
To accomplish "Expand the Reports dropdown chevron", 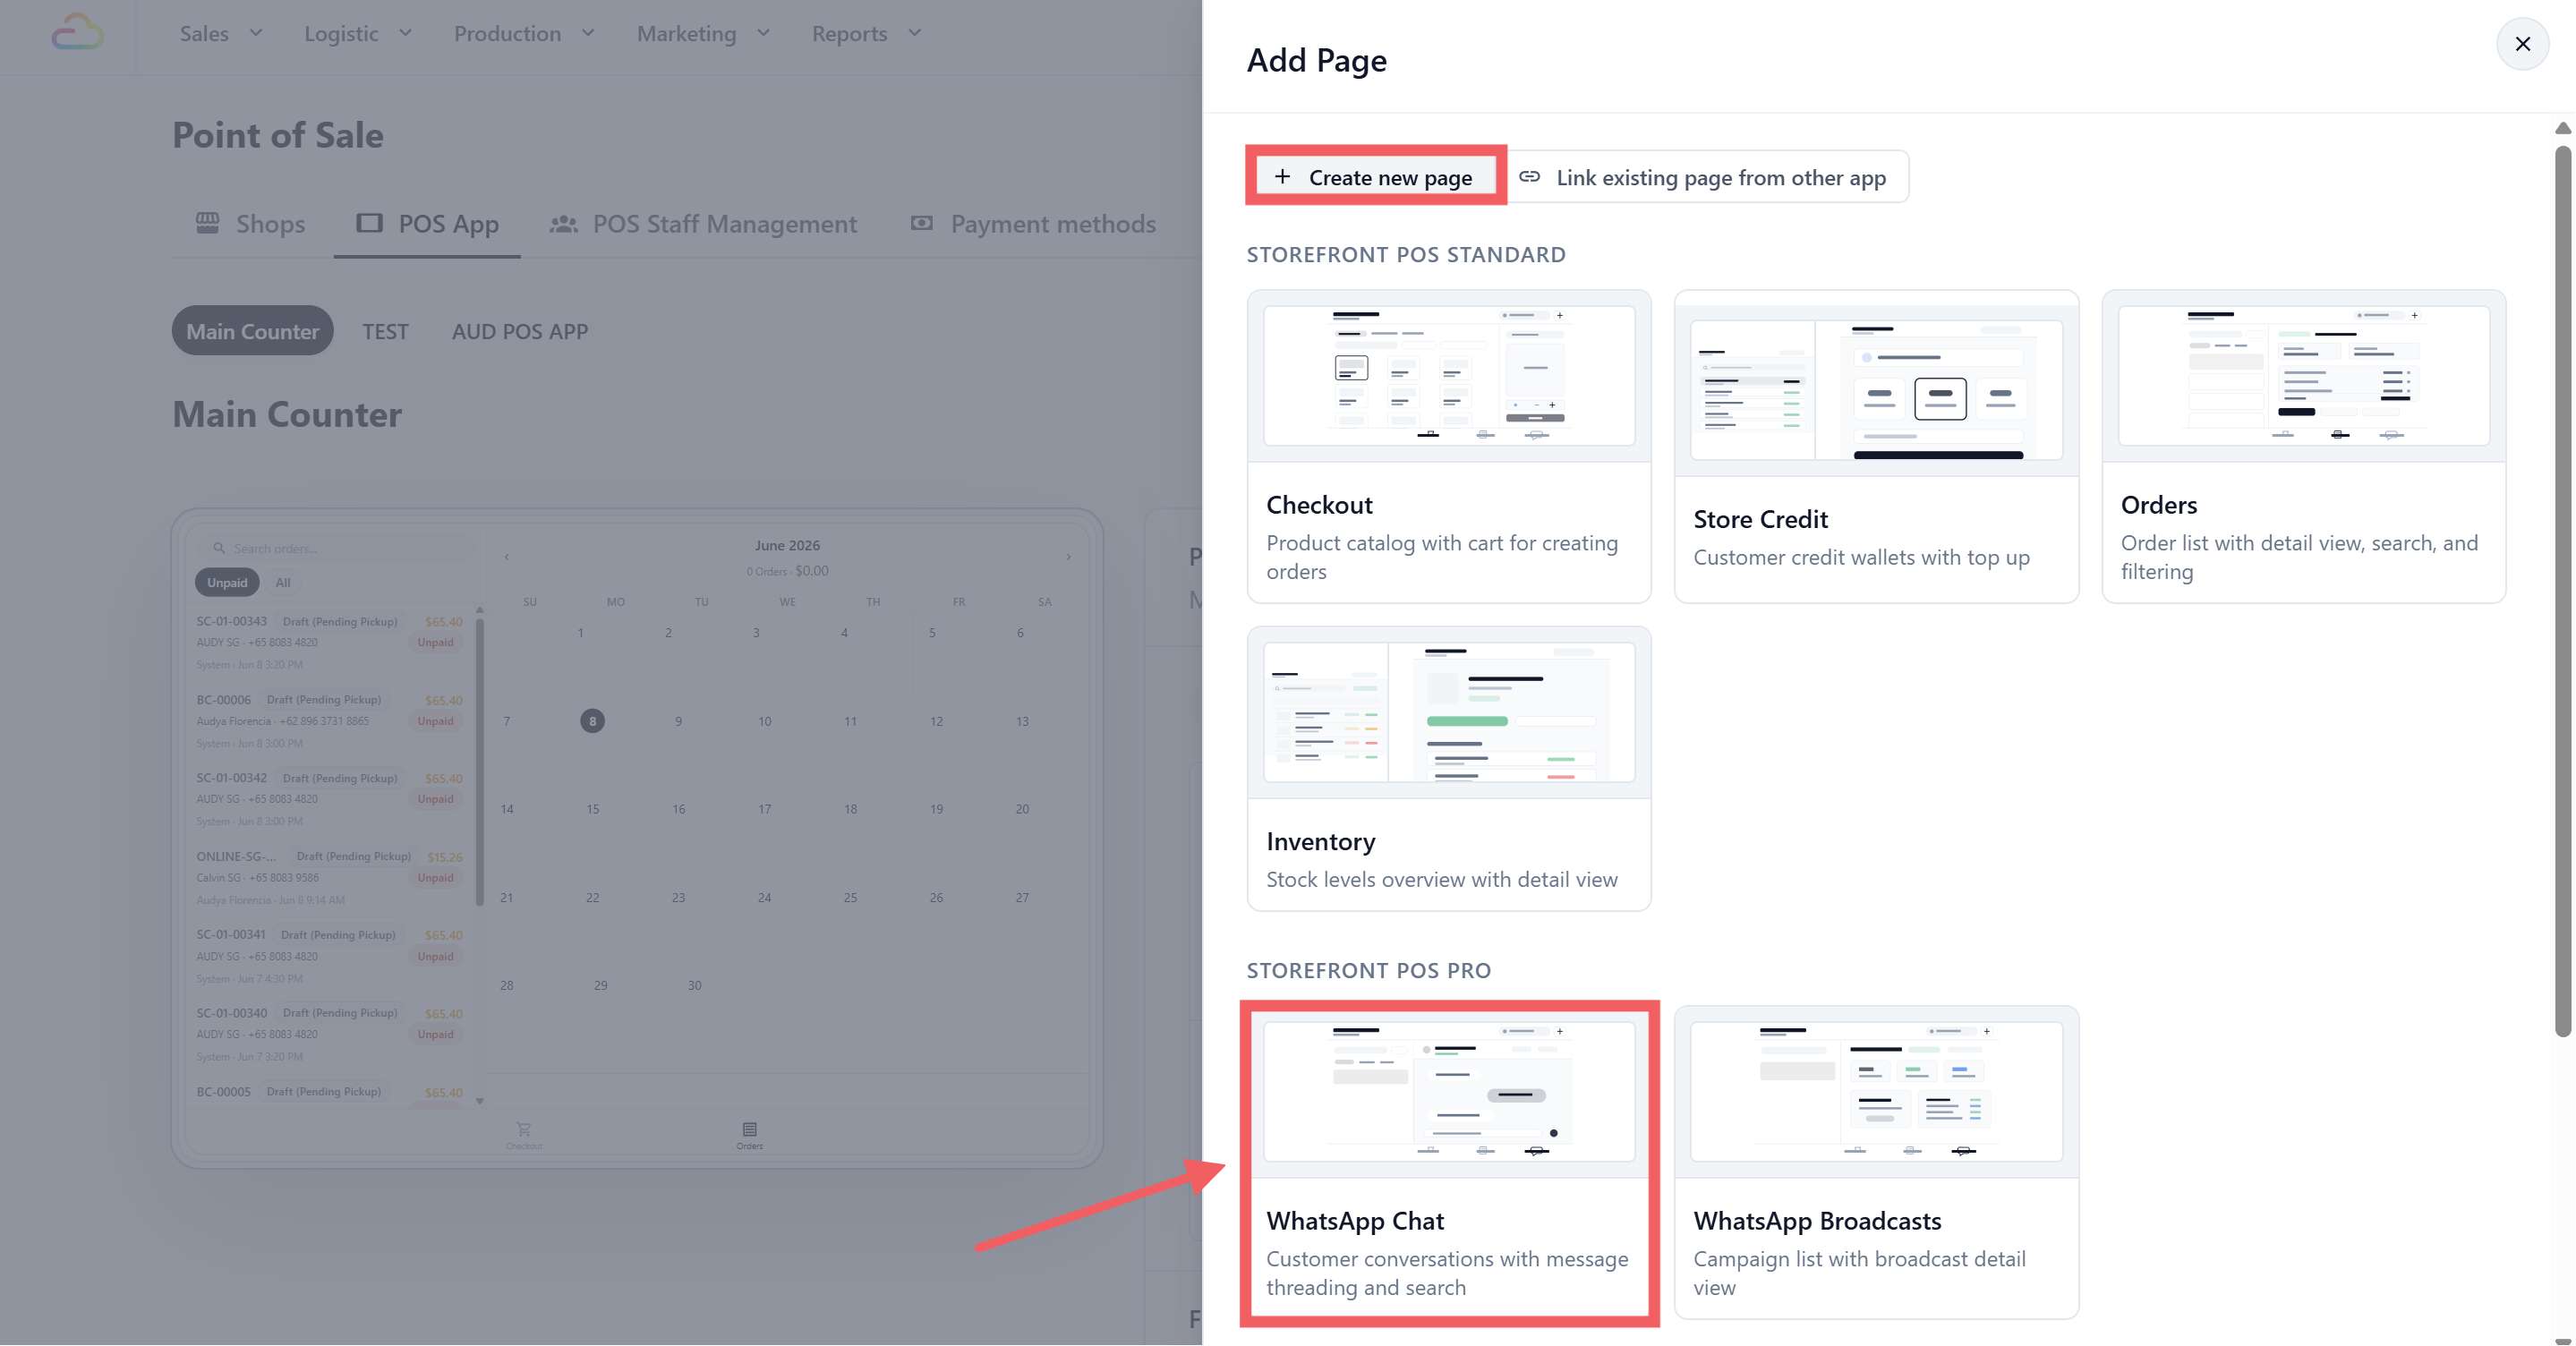I will point(914,33).
